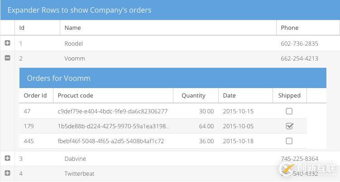This screenshot has height=182, width=340.
Task: Click the Procuct code column header
Action: (113, 95)
